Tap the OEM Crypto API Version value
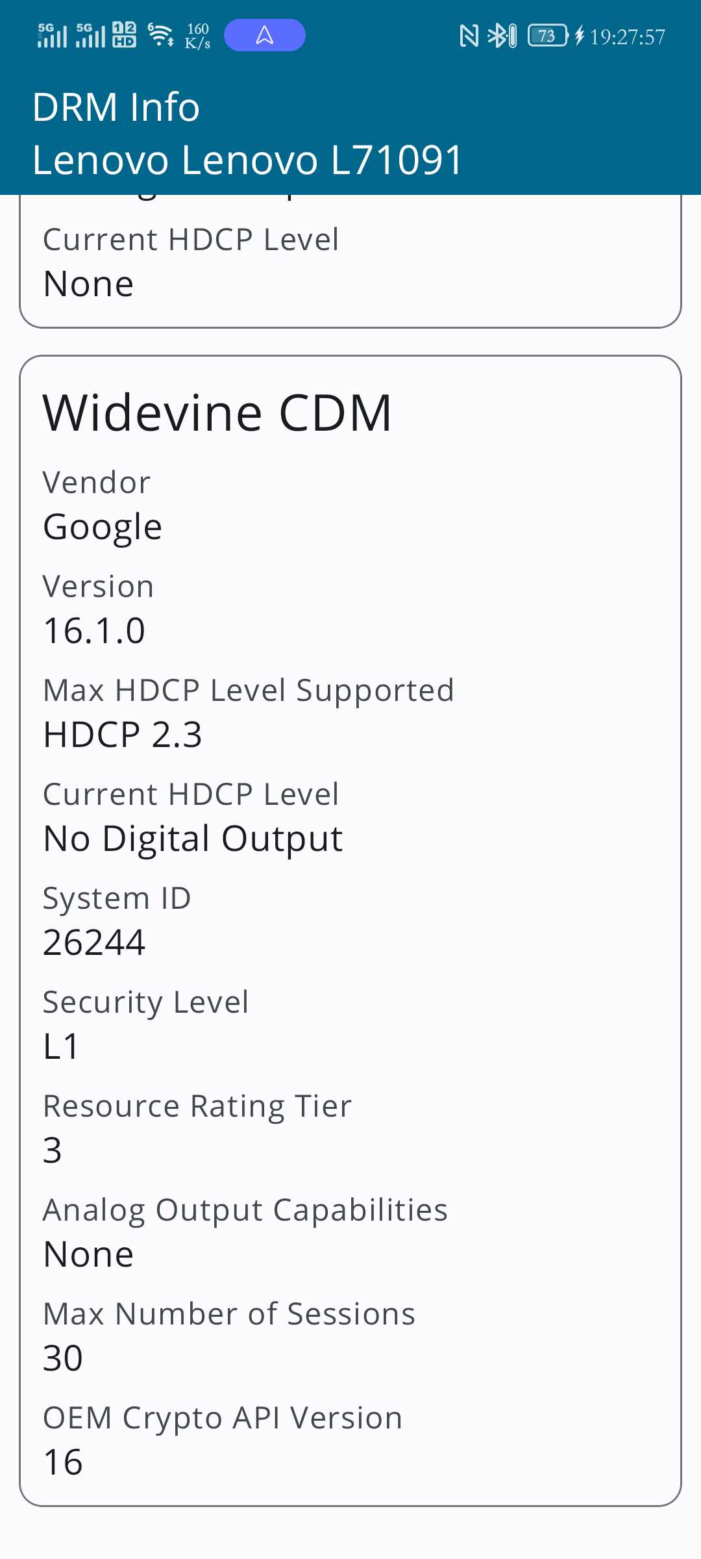The image size is (701, 1559). pyautogui.click(x=63, y=1462)
